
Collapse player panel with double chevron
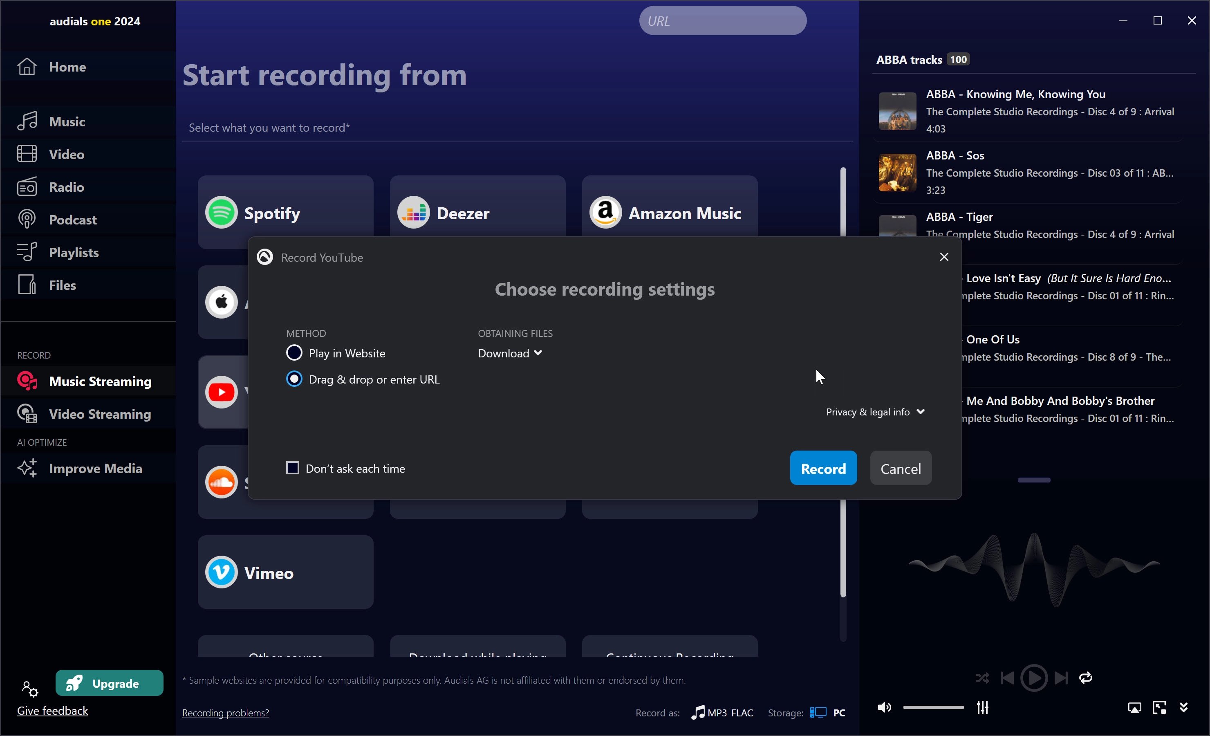(x=1183, y=707)
